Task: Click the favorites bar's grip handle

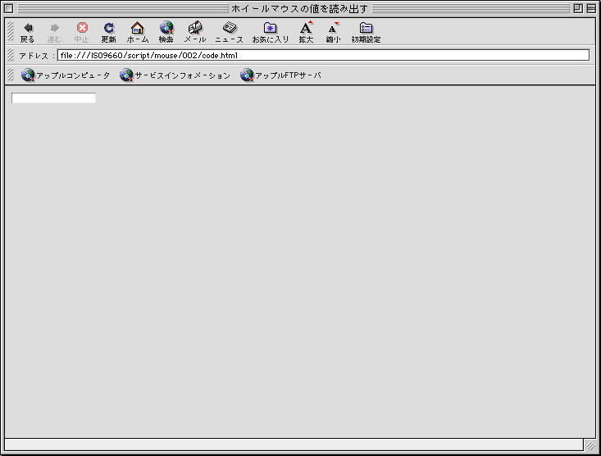Action: tap(11, 75)
